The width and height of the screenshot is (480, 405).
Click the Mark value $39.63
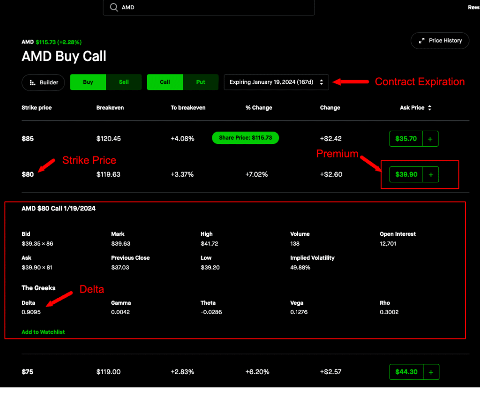[120, 244]
